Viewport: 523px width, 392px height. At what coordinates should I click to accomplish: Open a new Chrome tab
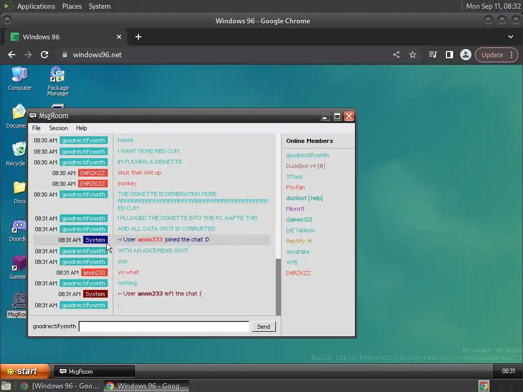tap(138, 37)
